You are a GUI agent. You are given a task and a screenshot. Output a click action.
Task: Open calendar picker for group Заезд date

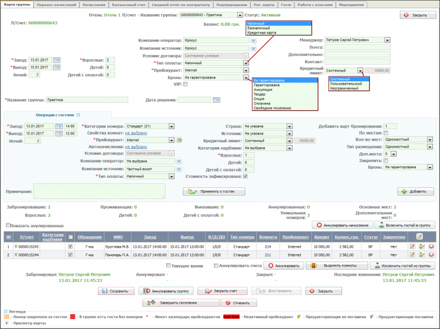57,60
